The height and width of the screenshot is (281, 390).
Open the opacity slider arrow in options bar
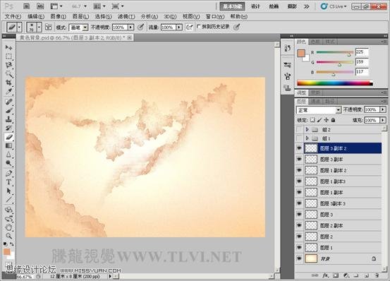131,27
